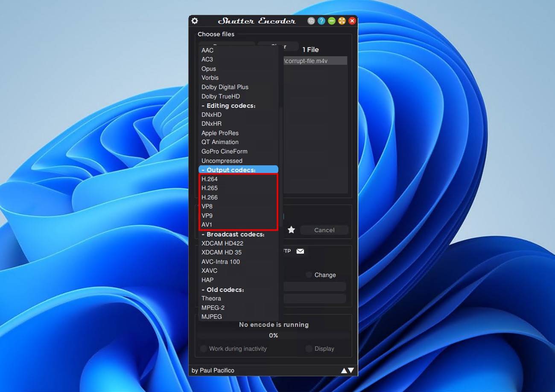
Task: Open help via the blue question mark
Action: (x=321, y=21)
